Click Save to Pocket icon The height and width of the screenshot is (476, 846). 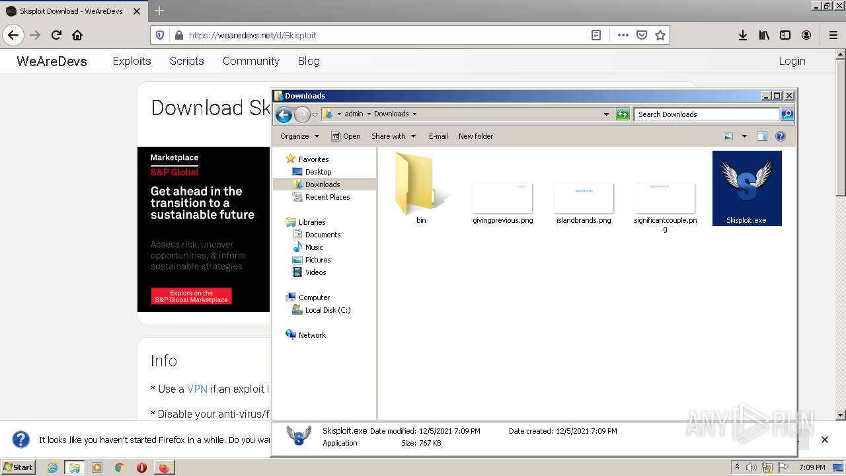pyautogui.click(x=641, y=35)
